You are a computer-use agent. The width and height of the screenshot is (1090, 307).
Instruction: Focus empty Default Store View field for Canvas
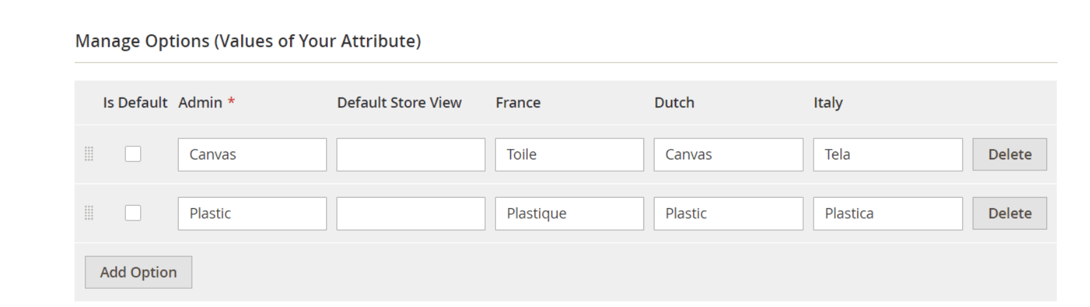tap(411, 154)
